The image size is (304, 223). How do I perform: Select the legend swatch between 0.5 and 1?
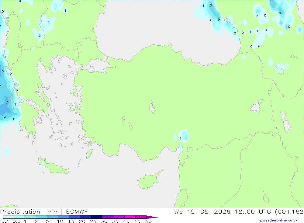click(x=19, y=217)
